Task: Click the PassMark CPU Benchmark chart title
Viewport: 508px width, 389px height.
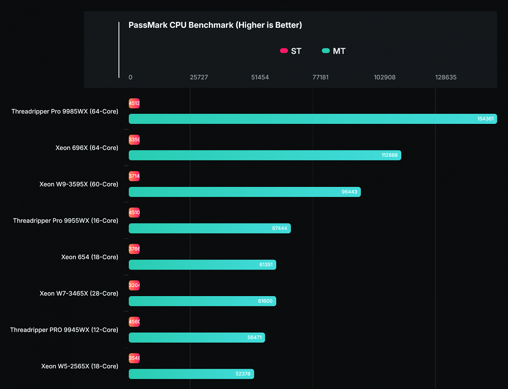Action: click(216, 25)
